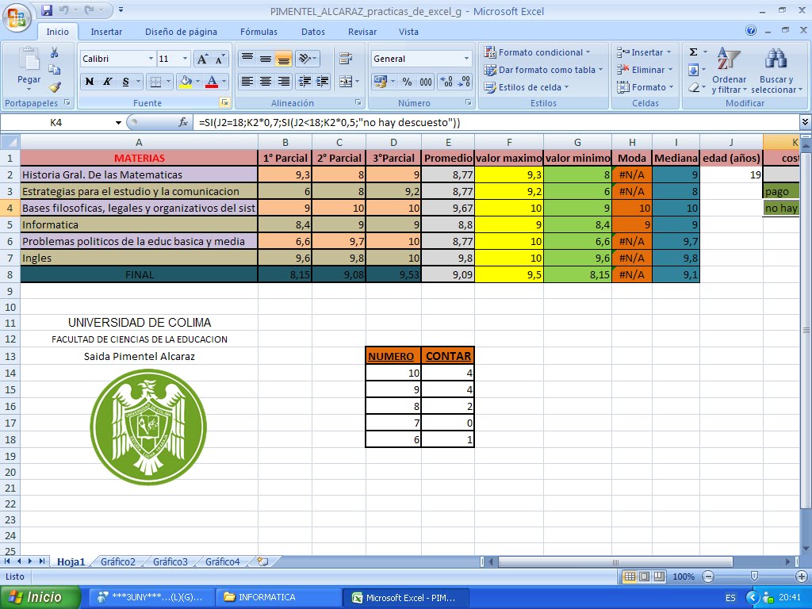Screen dimensions: 812x609
Task: Toggle merge and center cells
Action: tap(344, 81)
